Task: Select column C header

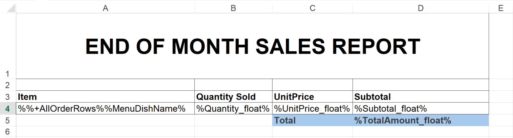Action: point(312,8)
